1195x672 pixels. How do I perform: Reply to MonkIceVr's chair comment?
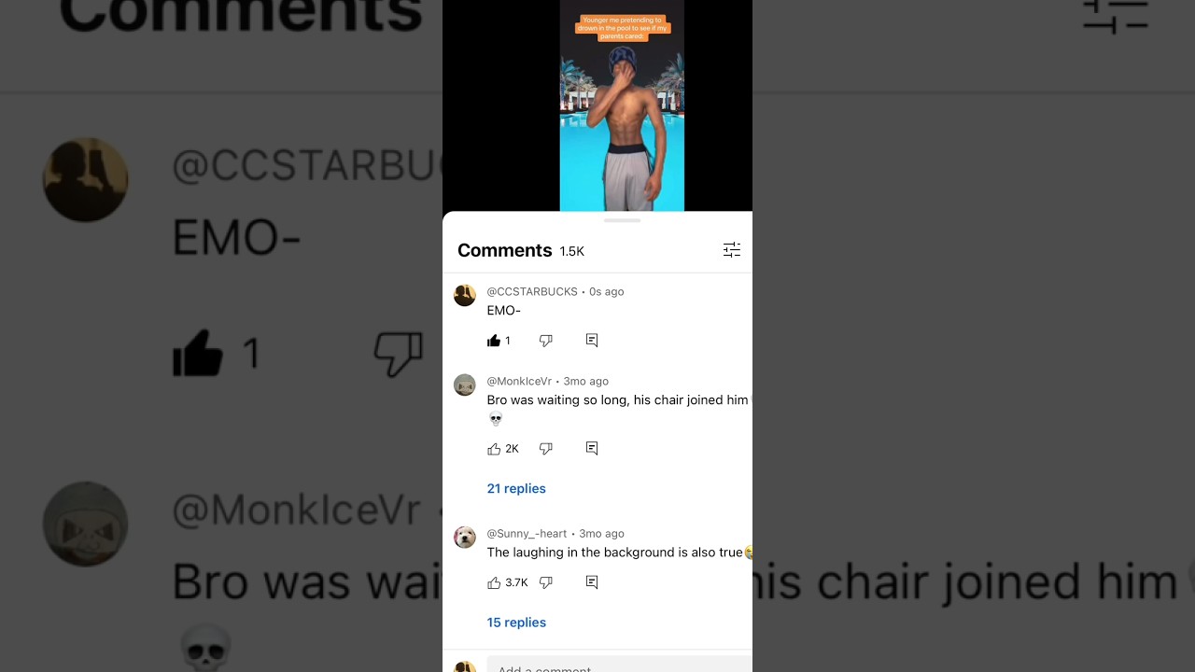tap(592, 449)
